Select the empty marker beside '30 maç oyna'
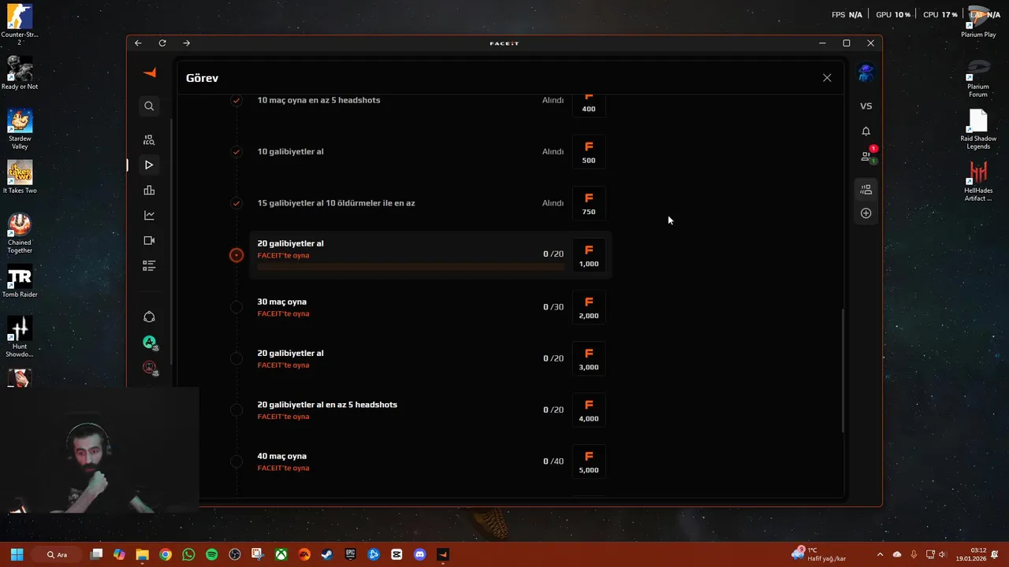Screen dimensions: 1009x567 click(236, 306)
